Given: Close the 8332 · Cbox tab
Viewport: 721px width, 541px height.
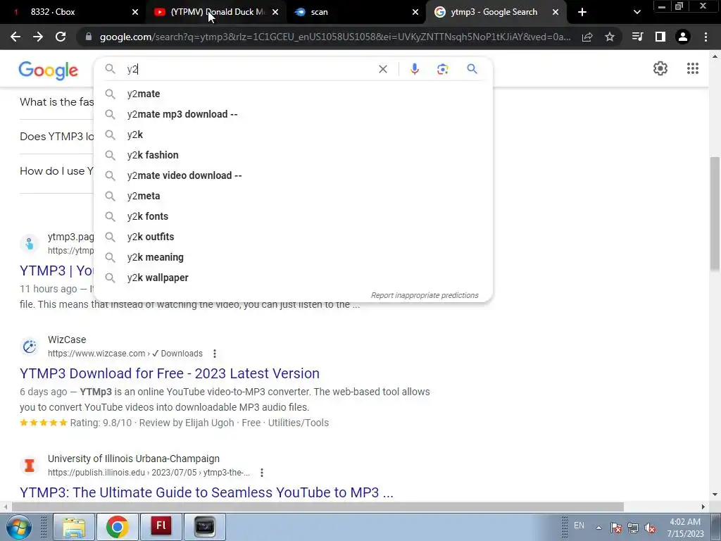Looking at the screenshot, I should point(135,12).
